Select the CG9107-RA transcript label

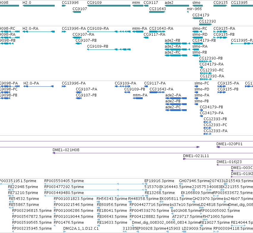[84, 35]
